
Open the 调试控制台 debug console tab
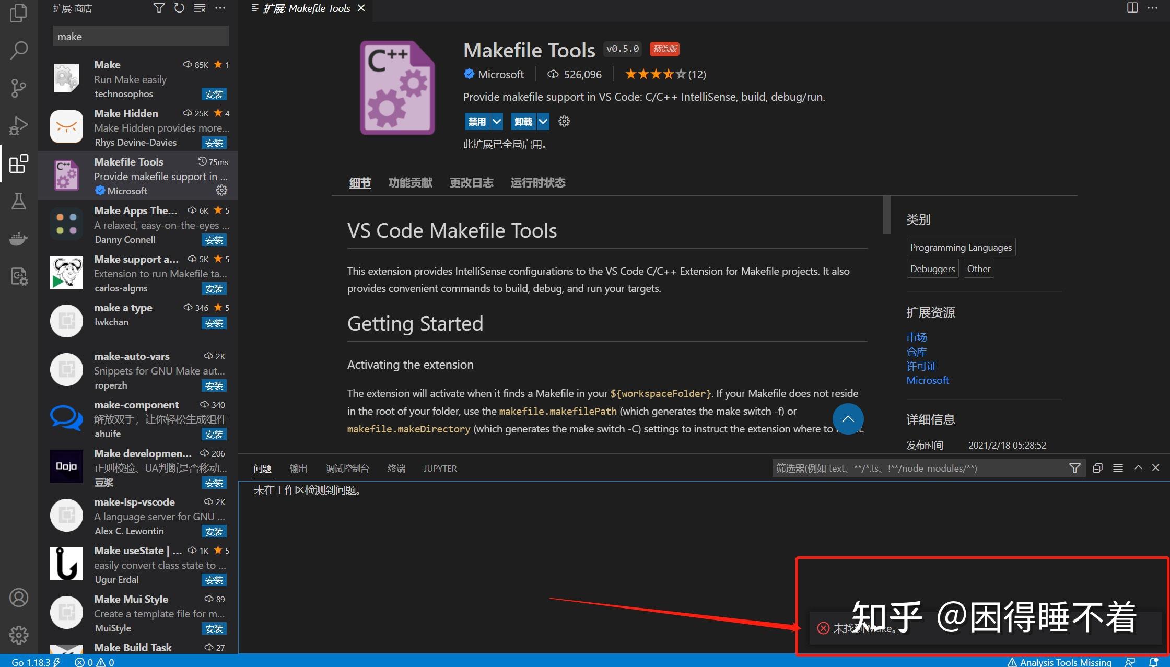tap(347, 469)
